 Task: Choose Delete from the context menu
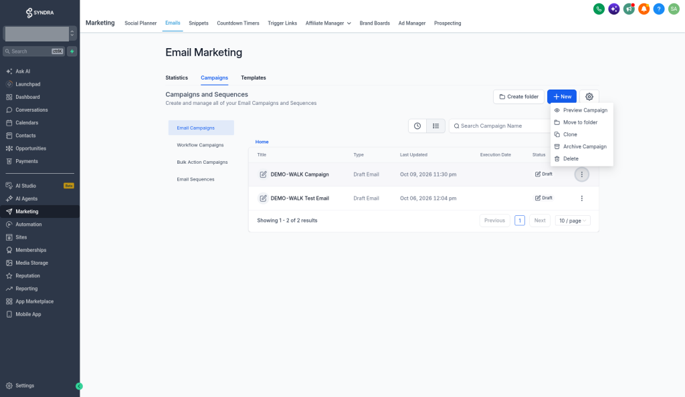point(581,159)
